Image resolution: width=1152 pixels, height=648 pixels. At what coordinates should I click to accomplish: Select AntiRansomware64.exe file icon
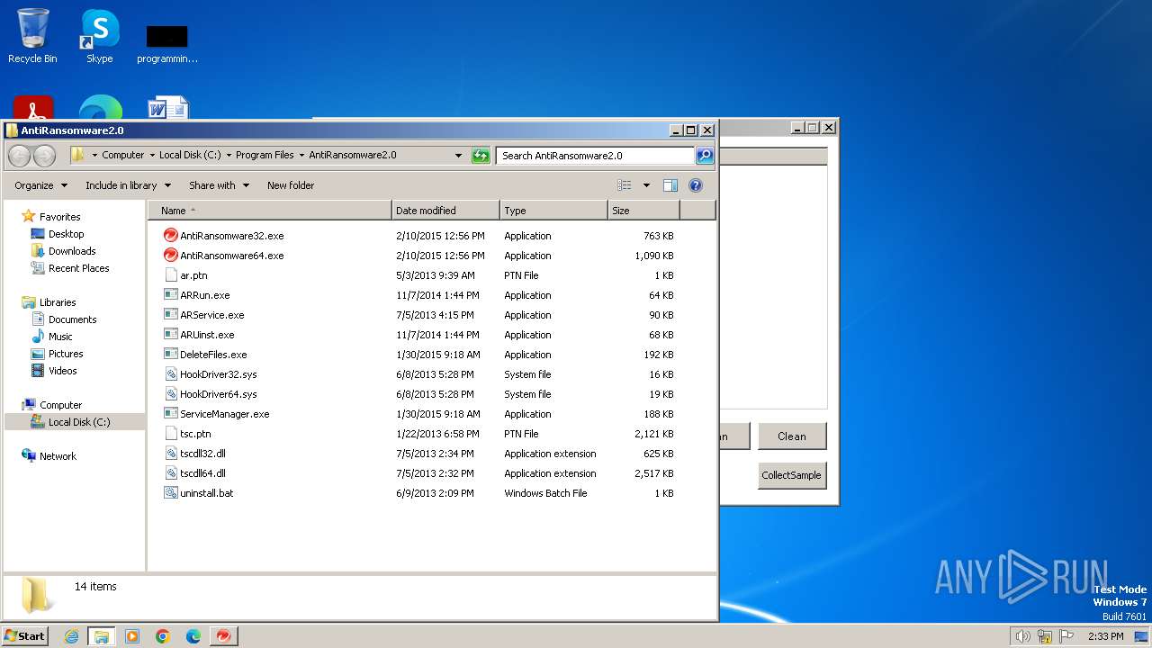(171, 256)
